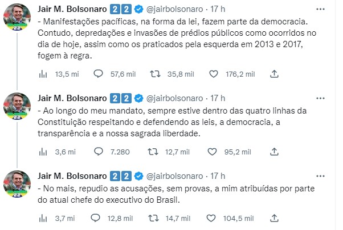Image resolution: width=343 pixels, height=230 pixels.
Task: View analytics showing 3,6 mi views
Action: 43,151
